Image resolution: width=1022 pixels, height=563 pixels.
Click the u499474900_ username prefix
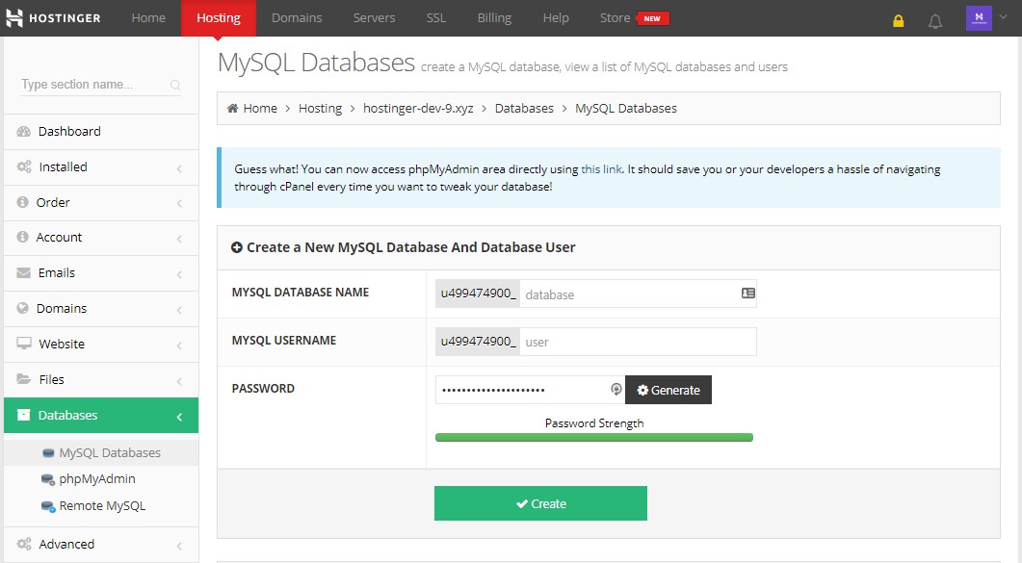478,342
